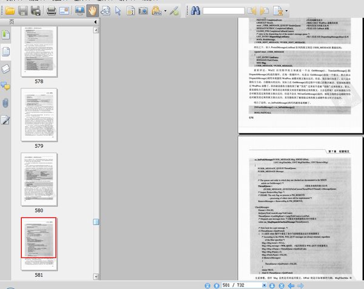
Task: Print the document with the printer icon
Action: click(52, 11)
